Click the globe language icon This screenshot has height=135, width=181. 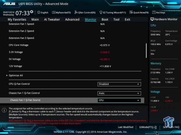(x=39, y=12)
